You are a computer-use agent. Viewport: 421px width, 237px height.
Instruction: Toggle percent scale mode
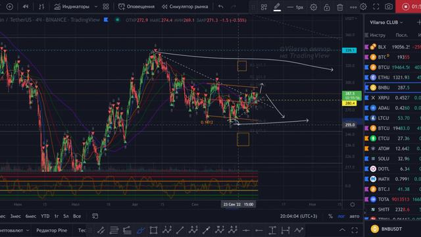tap(330, 217)
